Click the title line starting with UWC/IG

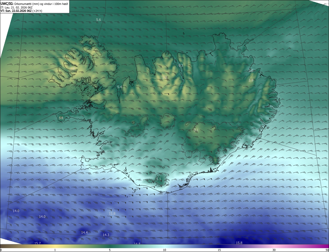point(34,3)
